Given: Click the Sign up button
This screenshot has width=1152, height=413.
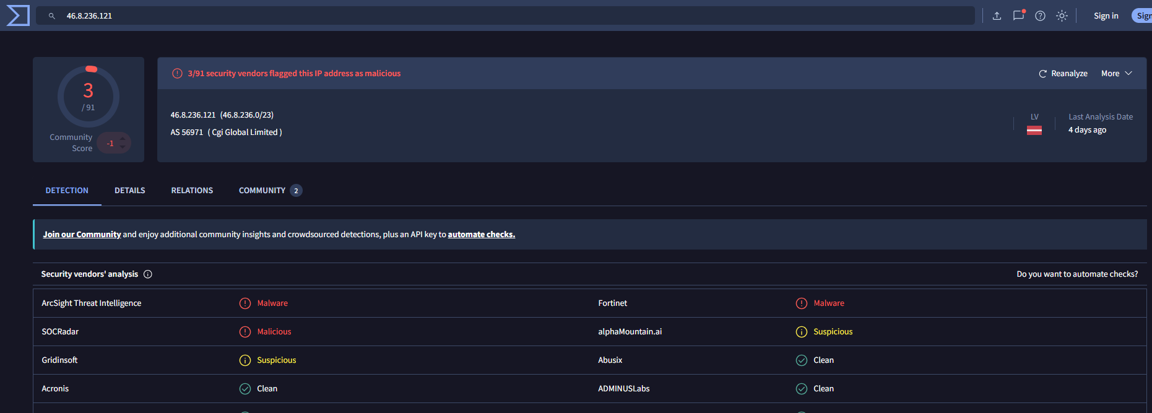Looking at the screenshot, I should tap(1143, 16).
